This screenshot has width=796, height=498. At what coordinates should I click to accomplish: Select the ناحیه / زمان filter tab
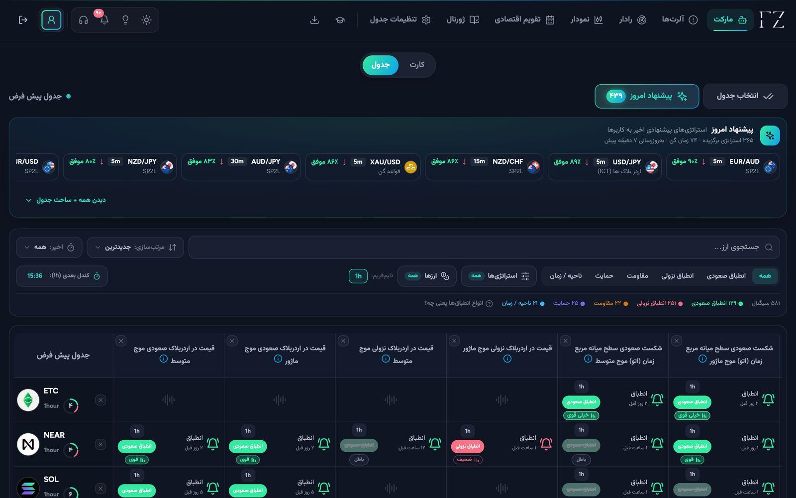point(566,276)
